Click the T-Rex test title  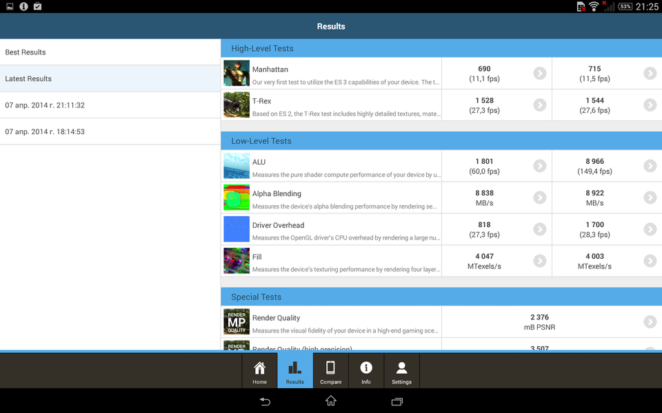pyautogui.click(x=262, y=101)
